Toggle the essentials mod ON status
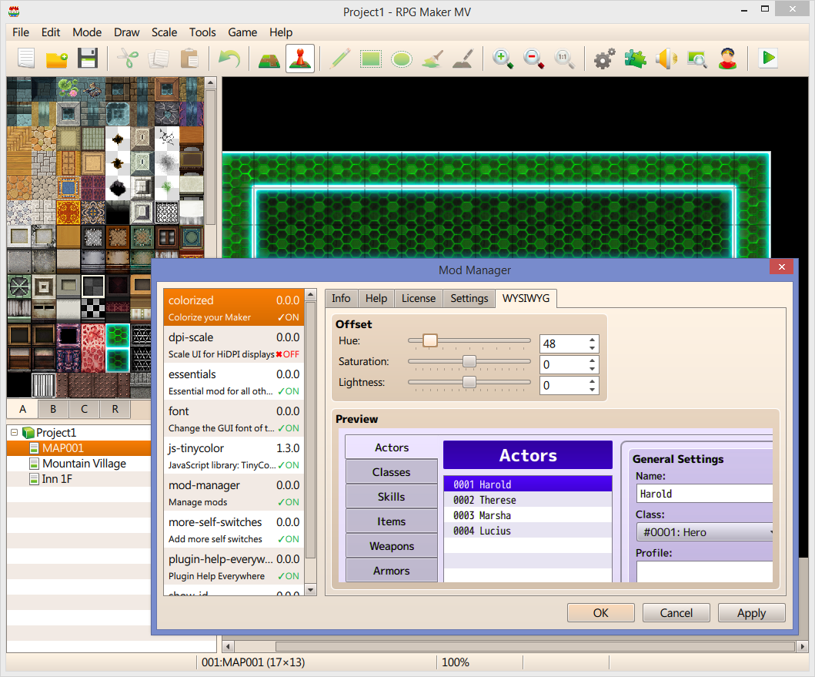This screenshot has width=815, height=677. click(289, 391)
